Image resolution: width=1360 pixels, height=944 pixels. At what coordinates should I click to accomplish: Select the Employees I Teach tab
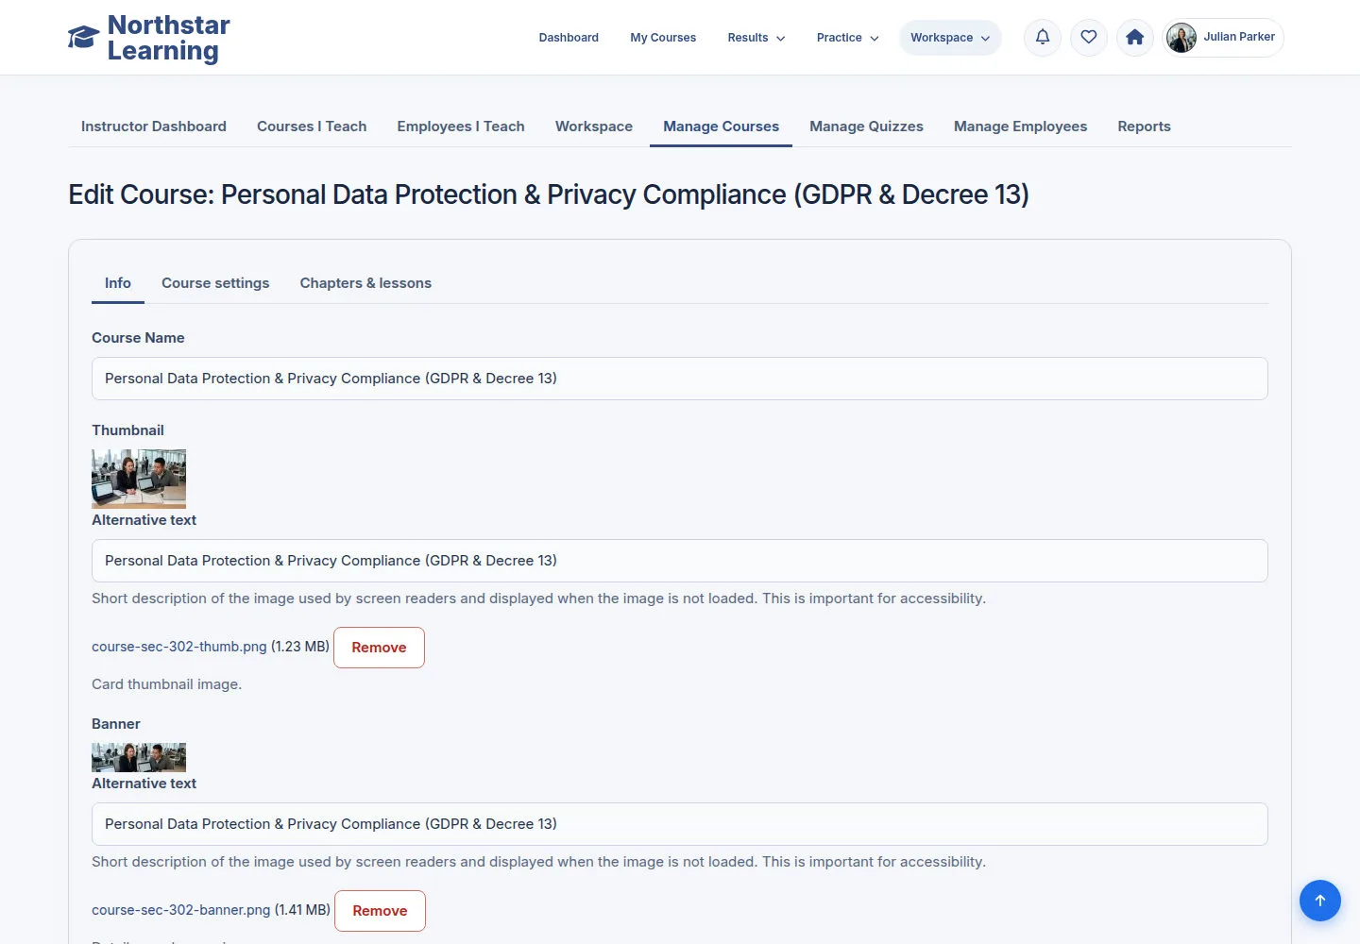click(x=461, y=126)
